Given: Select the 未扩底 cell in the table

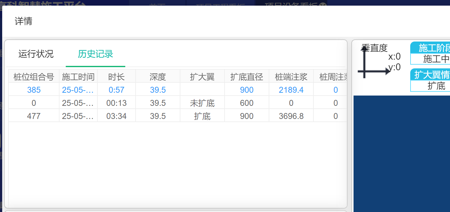Looking at the screenshot, I should coord(202,103).
